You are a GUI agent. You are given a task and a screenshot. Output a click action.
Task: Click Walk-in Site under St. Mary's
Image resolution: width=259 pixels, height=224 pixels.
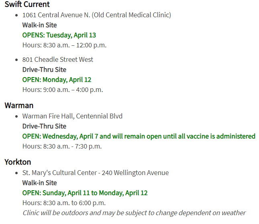click(39, 183)
